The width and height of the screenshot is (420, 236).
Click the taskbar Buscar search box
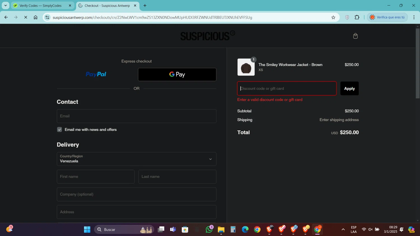tap(124, 230)
